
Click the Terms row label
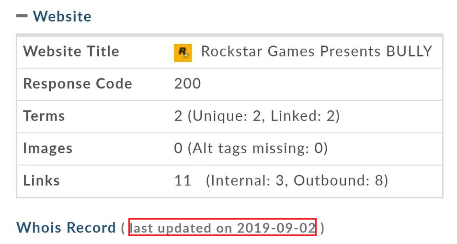click(44, 116)
